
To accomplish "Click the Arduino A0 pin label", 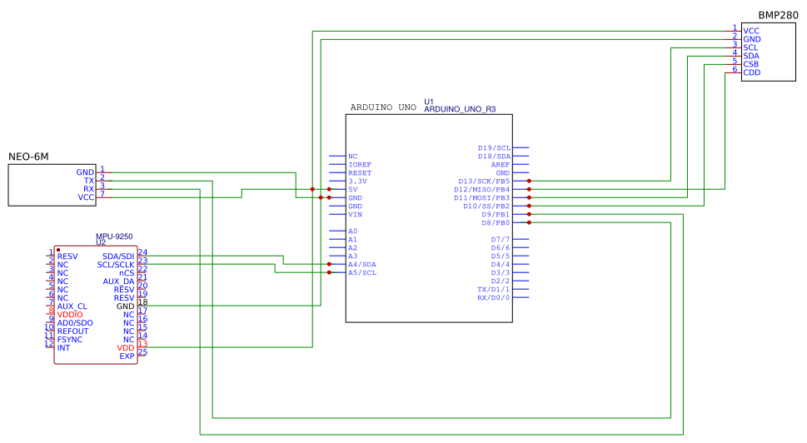I will [352, 231].
